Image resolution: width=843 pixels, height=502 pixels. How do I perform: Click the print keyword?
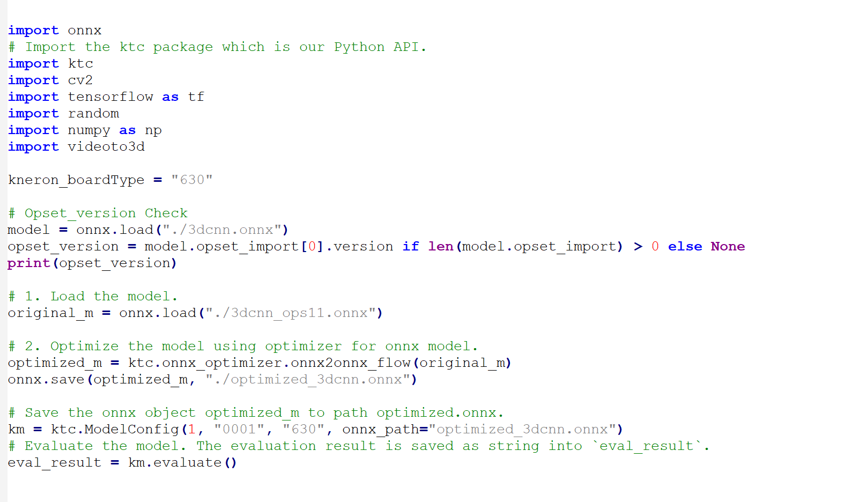click(x=29, y=263)
